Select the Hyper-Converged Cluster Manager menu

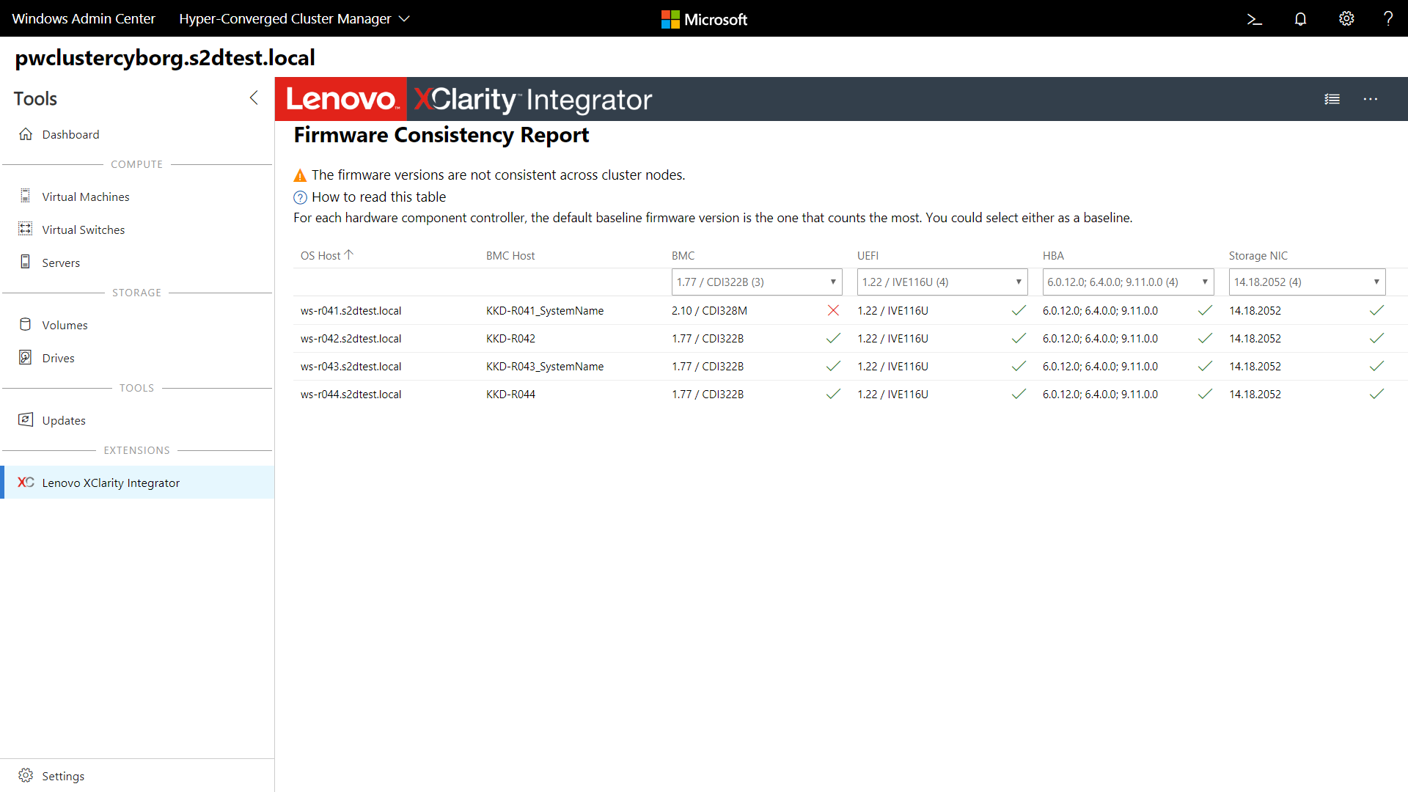click(x=309, y=18)
